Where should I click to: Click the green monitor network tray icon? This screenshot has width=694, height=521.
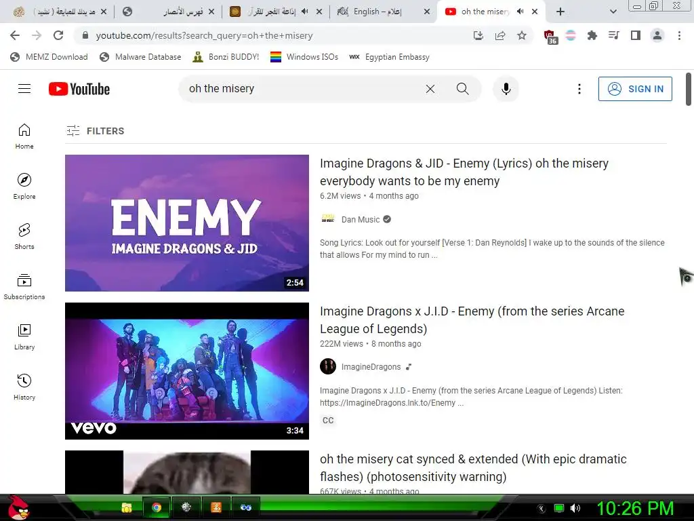[559, 508]
